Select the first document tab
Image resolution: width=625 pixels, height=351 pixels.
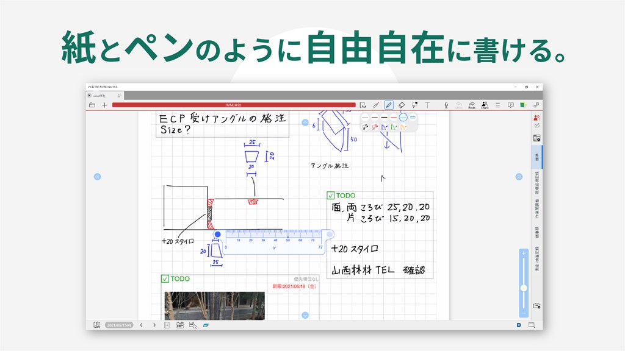coord(105,96)
